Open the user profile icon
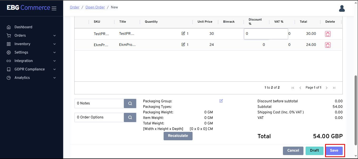Viewport: 358px width, 159px height. [342, 8]
